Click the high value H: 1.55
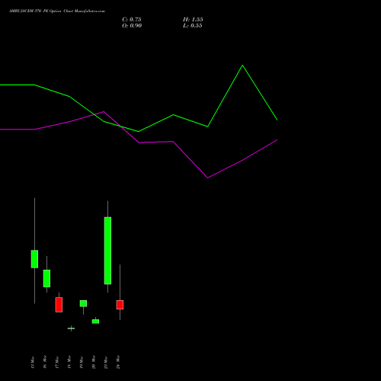Image resolution: width=381 pixels, height=381 pixels. (193, 20)
